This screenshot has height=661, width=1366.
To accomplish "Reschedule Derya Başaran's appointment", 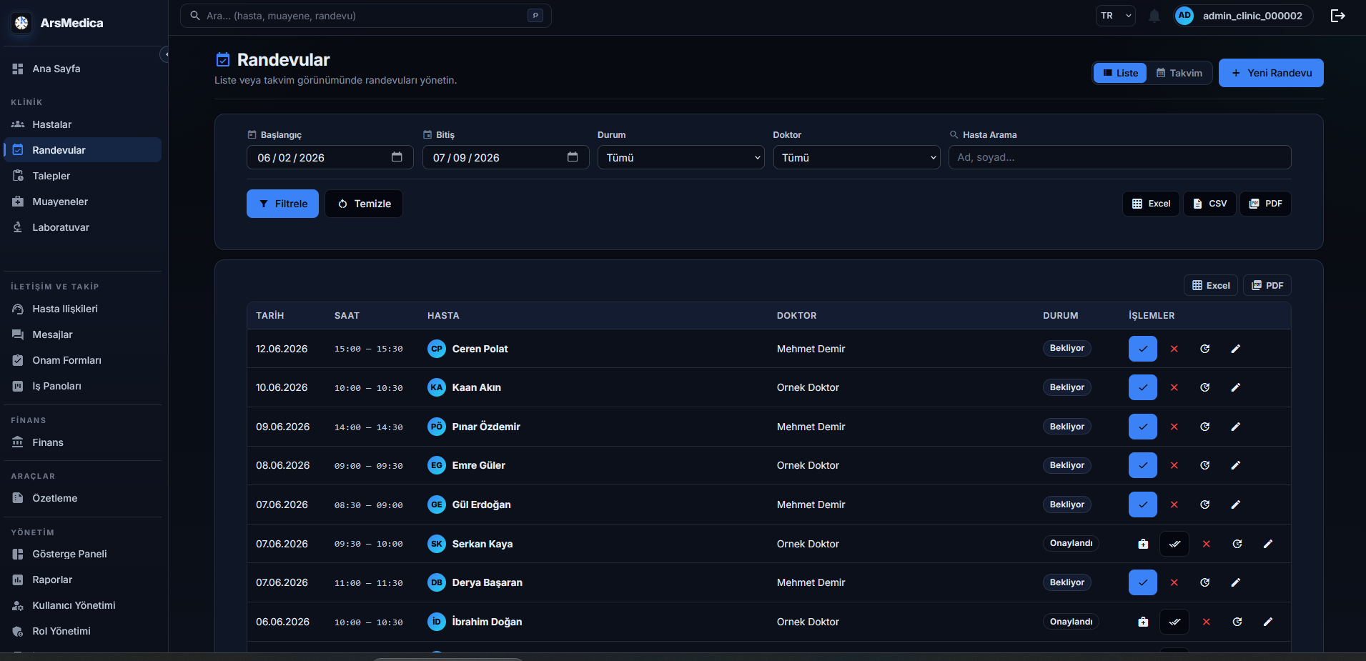I will coord(1204,582).
